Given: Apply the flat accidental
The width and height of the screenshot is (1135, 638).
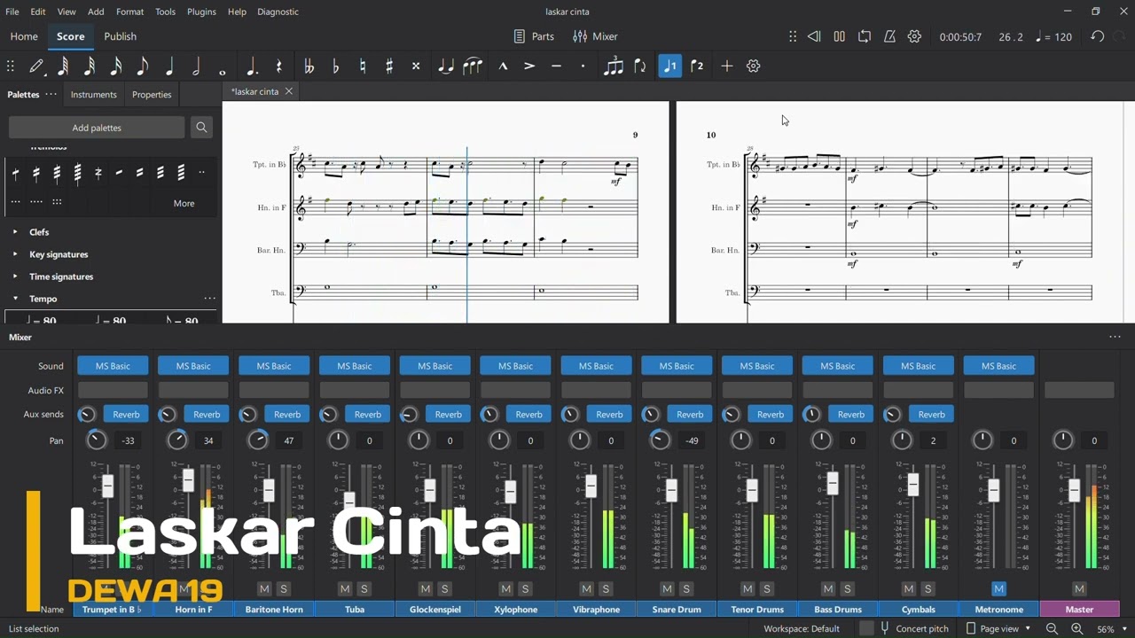Looking at the screenshot, I should coord(335,66).
